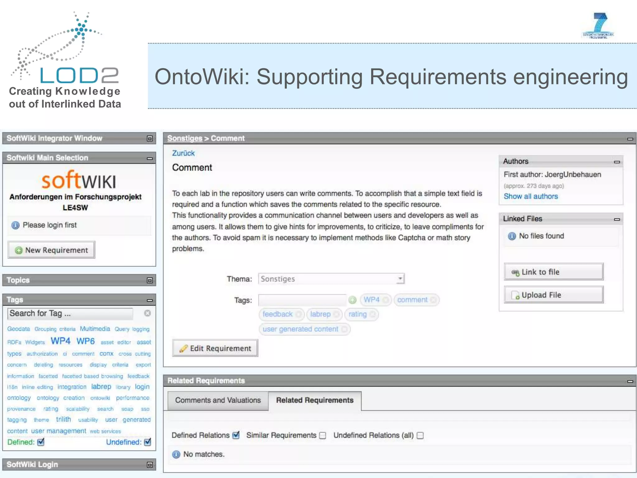
Task: Click the Link to file button
Action: click(554, 272)
